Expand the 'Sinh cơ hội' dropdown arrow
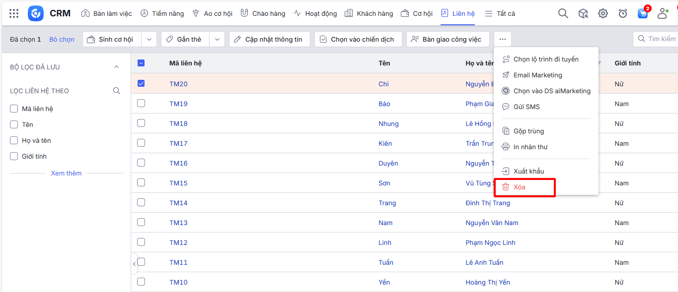 [x=149, y=39]
